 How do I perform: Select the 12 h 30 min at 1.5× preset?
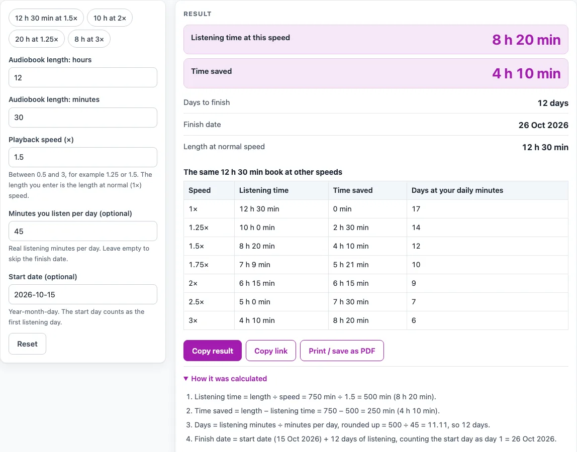[x=46, y=18]
